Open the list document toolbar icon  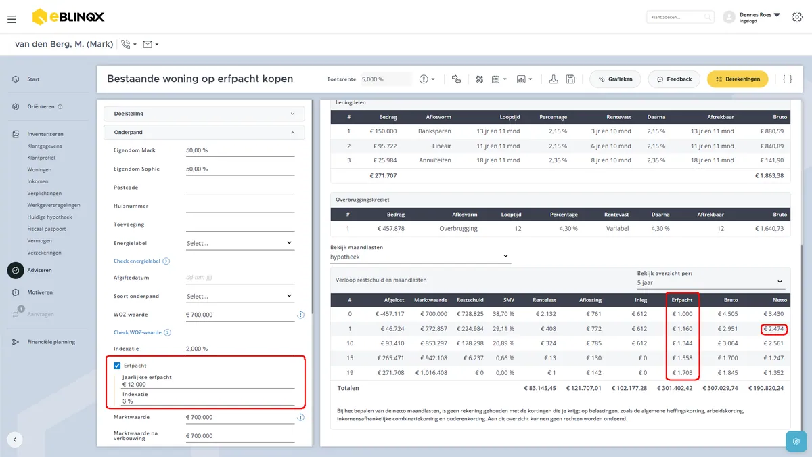[x=499, y=79]
